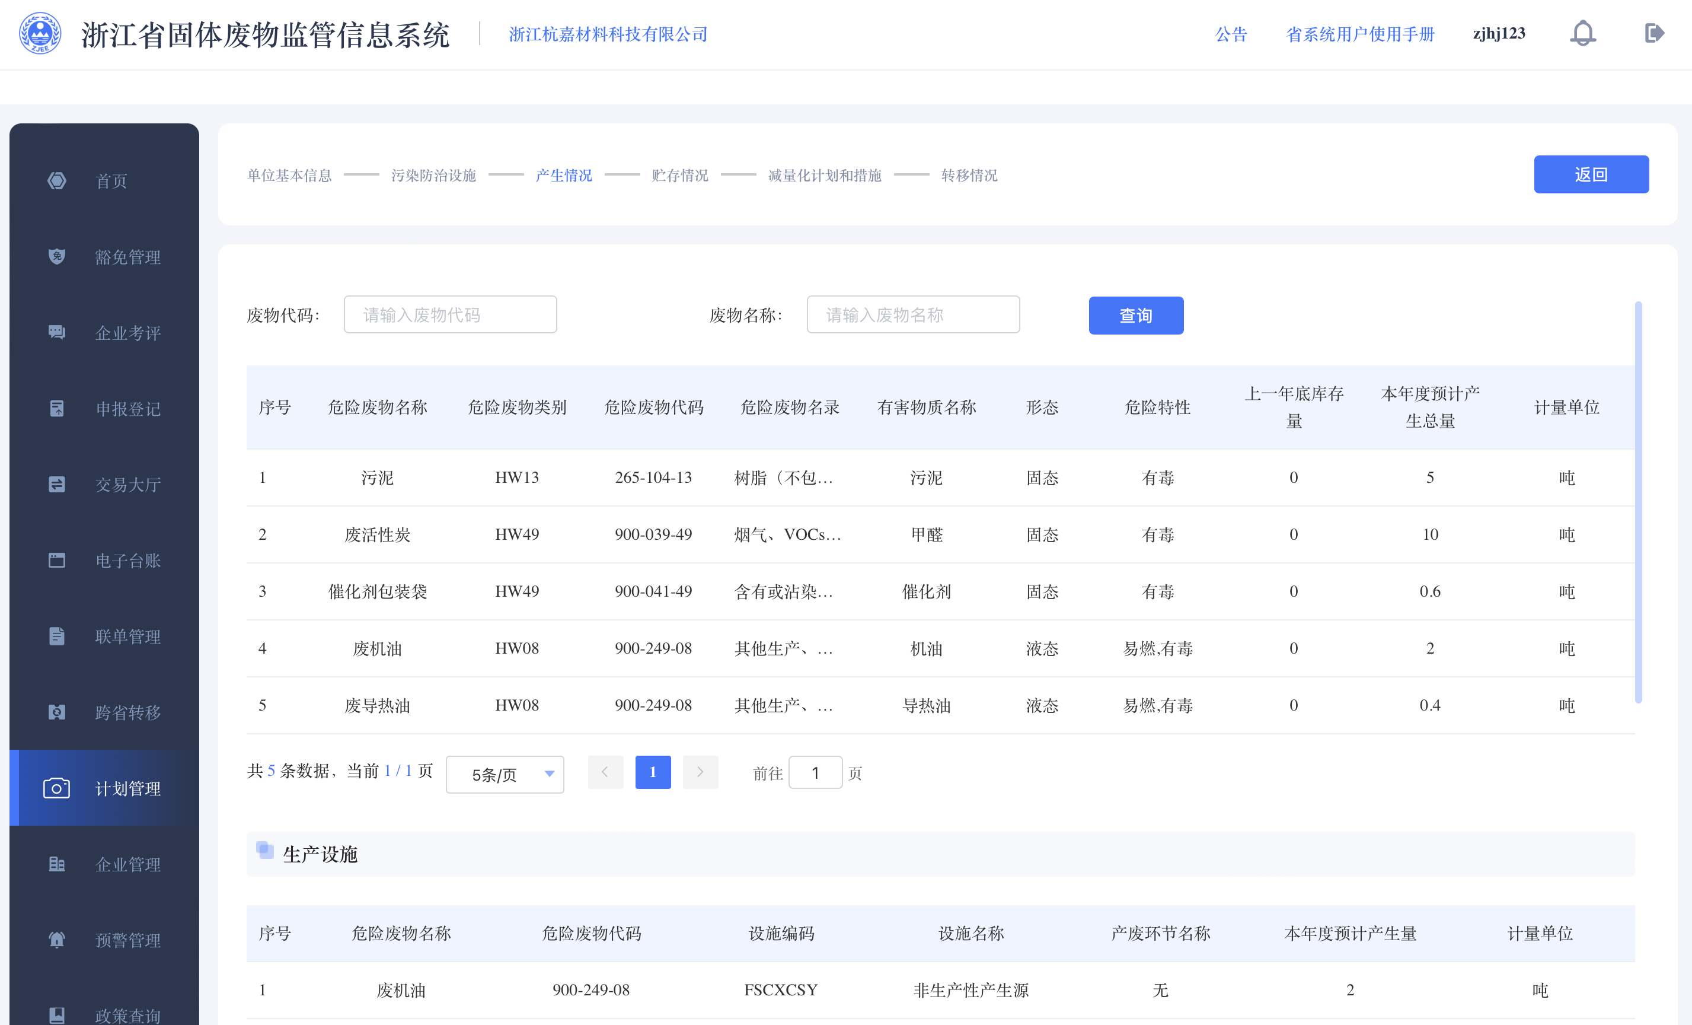Click 废导热油 name in row 5

(x=378, y=705)
